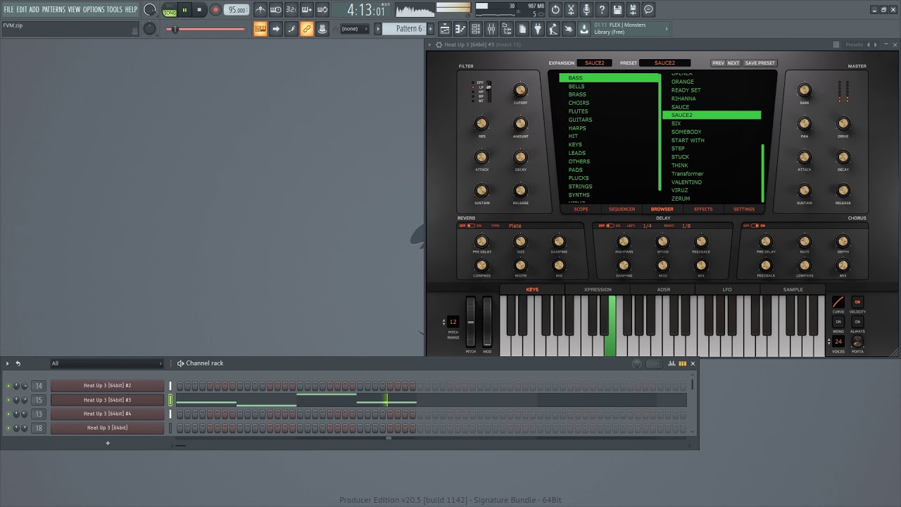
Task: Click the step editing arrow icon
Action: 276,29
